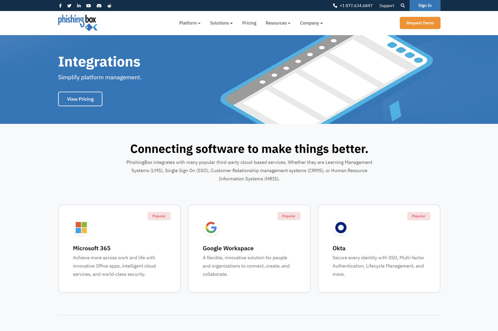Expand the Company dropdown menu
The image size is (498, 331).
[311, 23]
